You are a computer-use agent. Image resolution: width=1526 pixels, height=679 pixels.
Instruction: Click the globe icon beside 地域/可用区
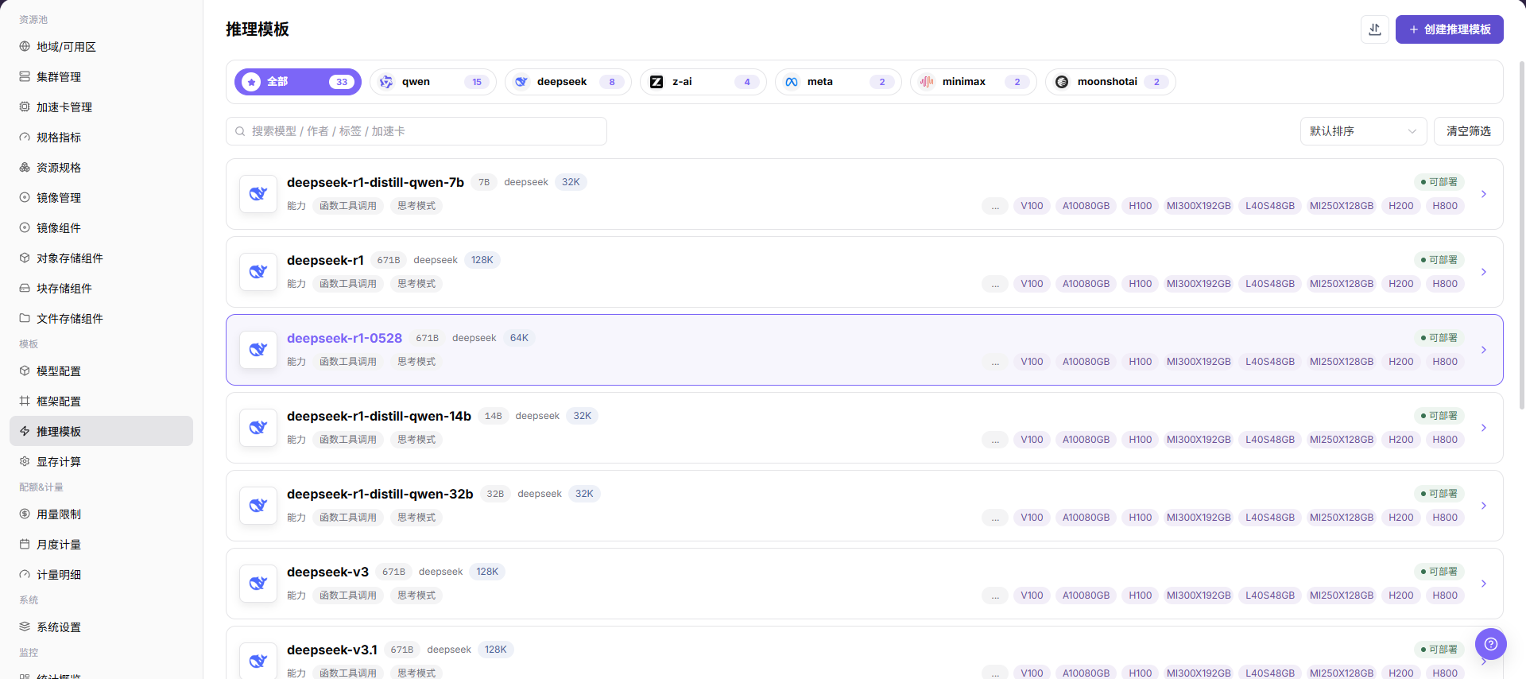pos(25,47)
